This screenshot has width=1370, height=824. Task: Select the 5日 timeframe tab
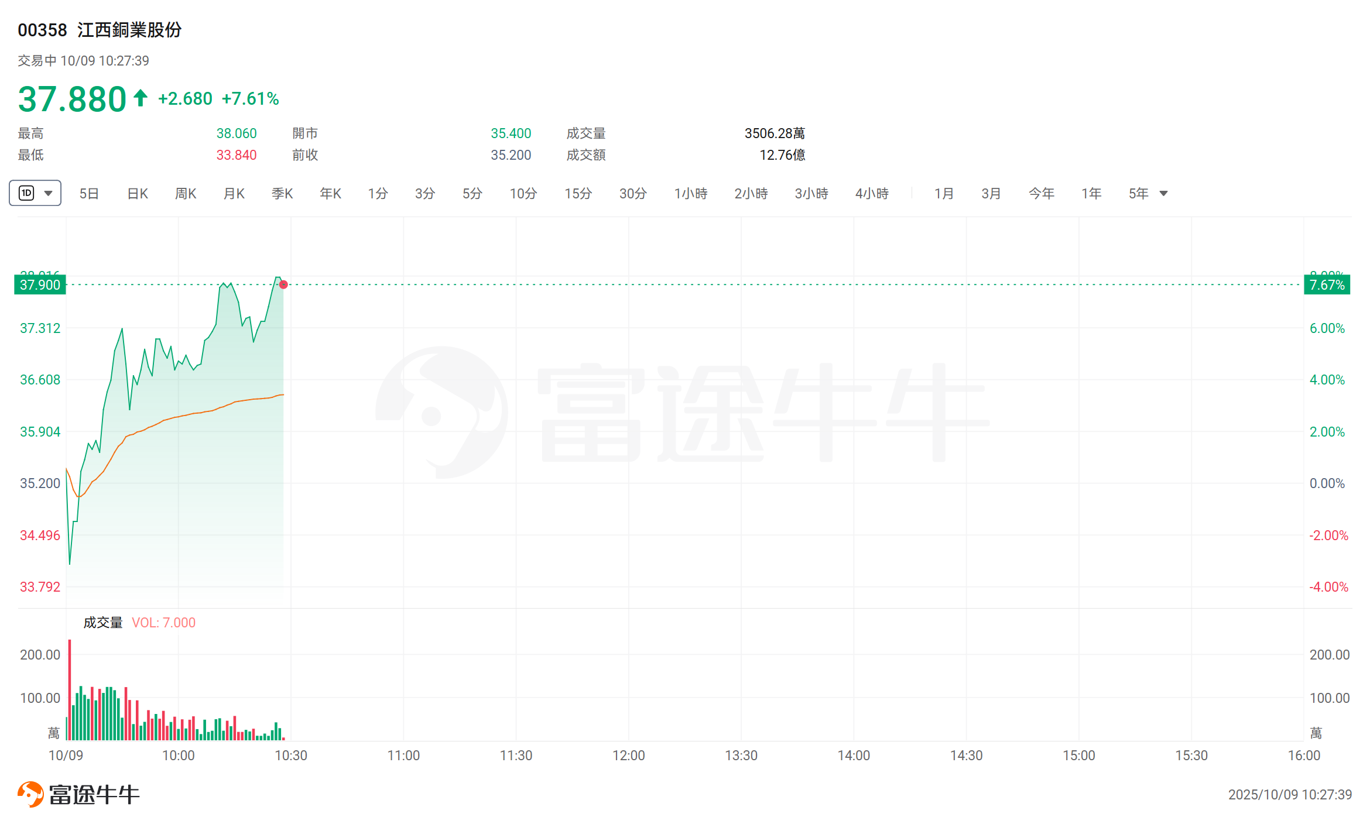tap(89, 194)
